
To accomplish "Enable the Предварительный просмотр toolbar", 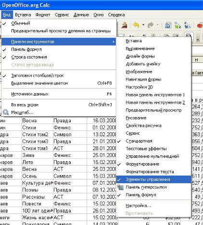I will (x=153, y=110).
